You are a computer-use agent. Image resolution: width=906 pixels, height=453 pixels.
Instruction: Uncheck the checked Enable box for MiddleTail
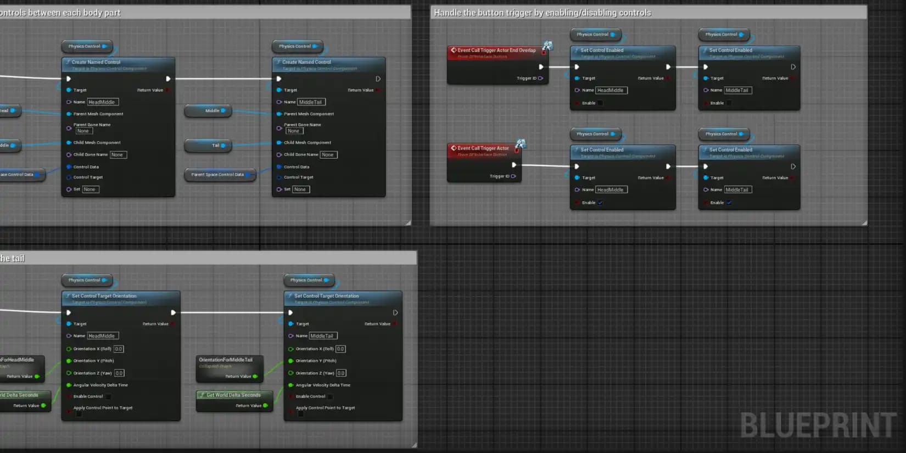pos(729,203)
